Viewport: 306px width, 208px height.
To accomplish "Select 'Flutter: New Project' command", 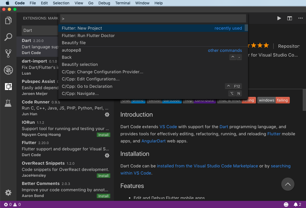I will click(x=151, y=28).
